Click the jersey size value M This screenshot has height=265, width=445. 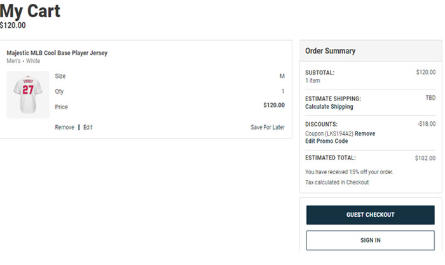click(282, 76)
